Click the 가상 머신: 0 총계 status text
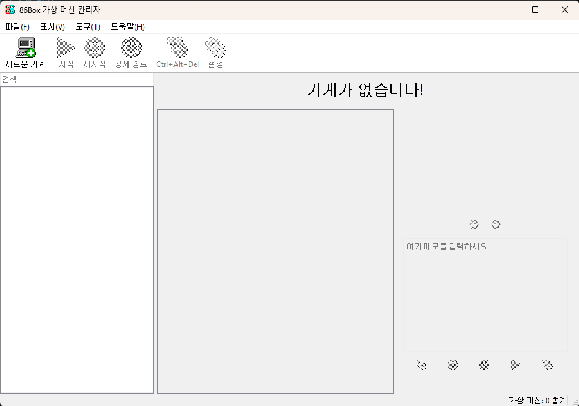 [537, 400]
